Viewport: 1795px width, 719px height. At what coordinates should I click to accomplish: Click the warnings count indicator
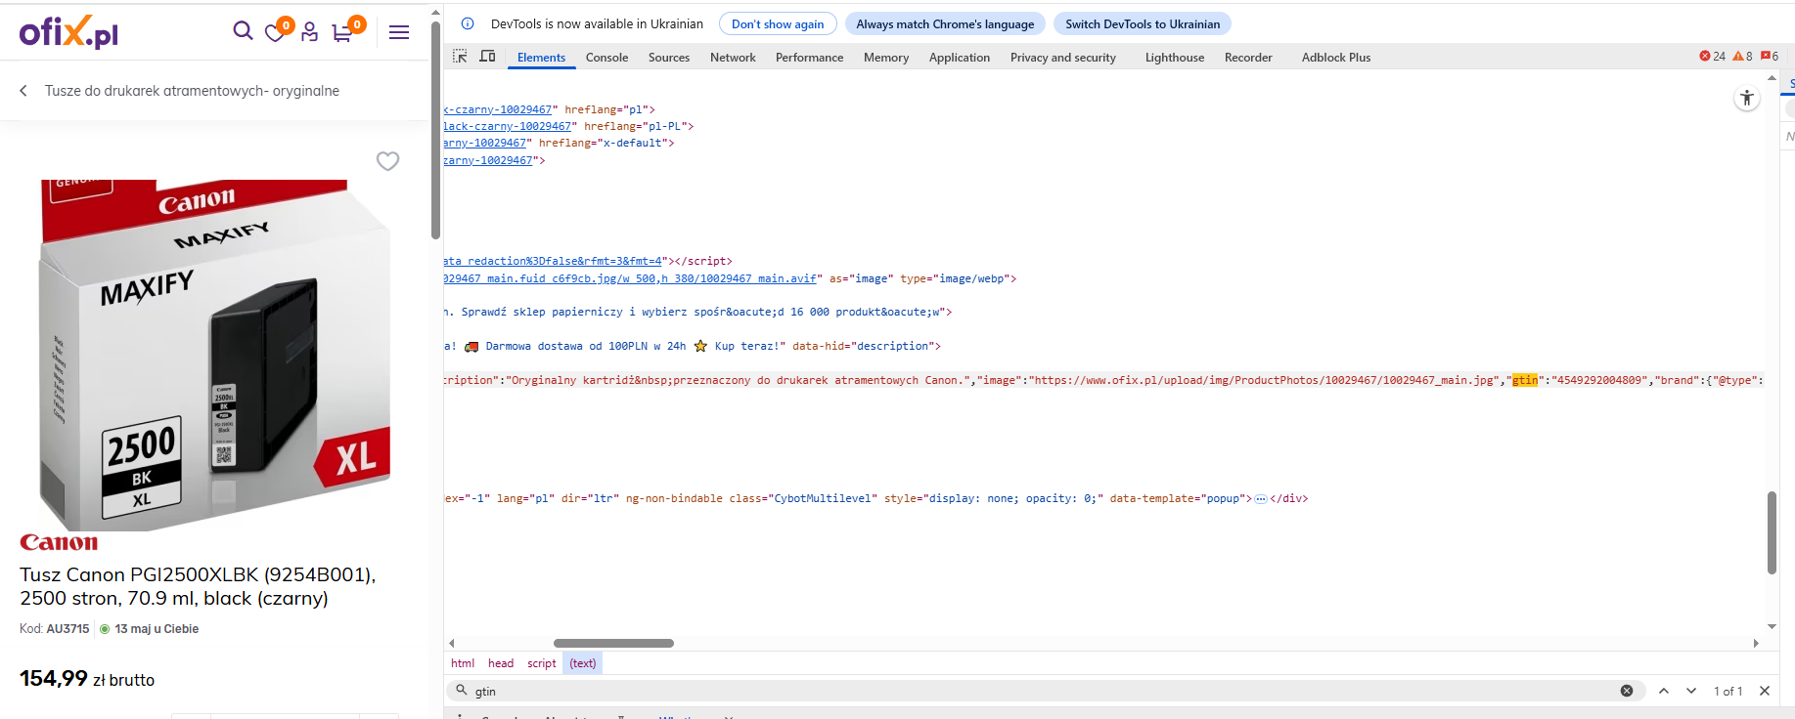tap(1743, 57)
